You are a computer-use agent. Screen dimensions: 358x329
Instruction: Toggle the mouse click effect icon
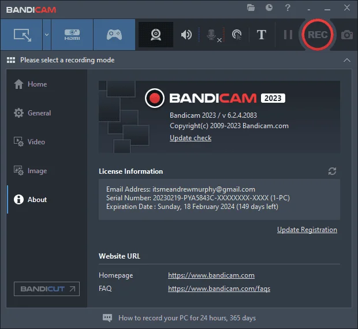(237, 35)
